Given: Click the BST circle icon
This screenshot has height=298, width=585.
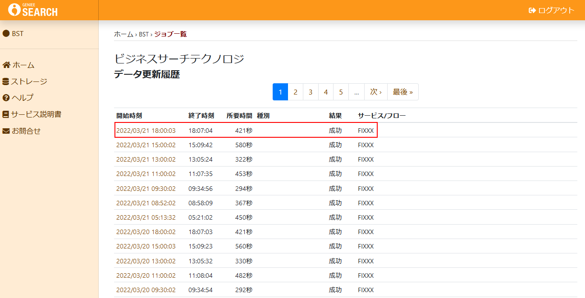Looking at the screenshot, I should click(x=6, y=33).
